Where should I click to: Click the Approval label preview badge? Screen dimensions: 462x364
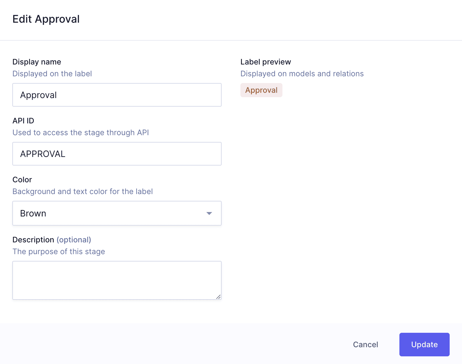[x=261, y=90]
